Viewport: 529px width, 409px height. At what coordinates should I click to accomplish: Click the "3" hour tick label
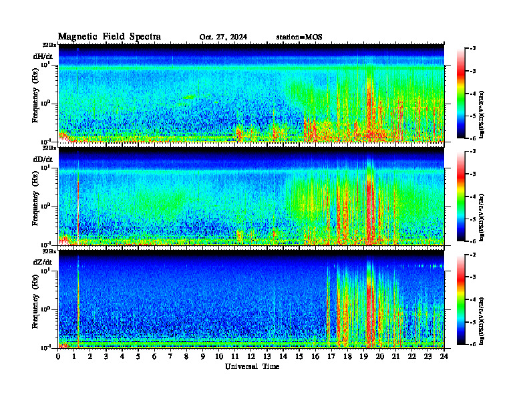[106, 356]
